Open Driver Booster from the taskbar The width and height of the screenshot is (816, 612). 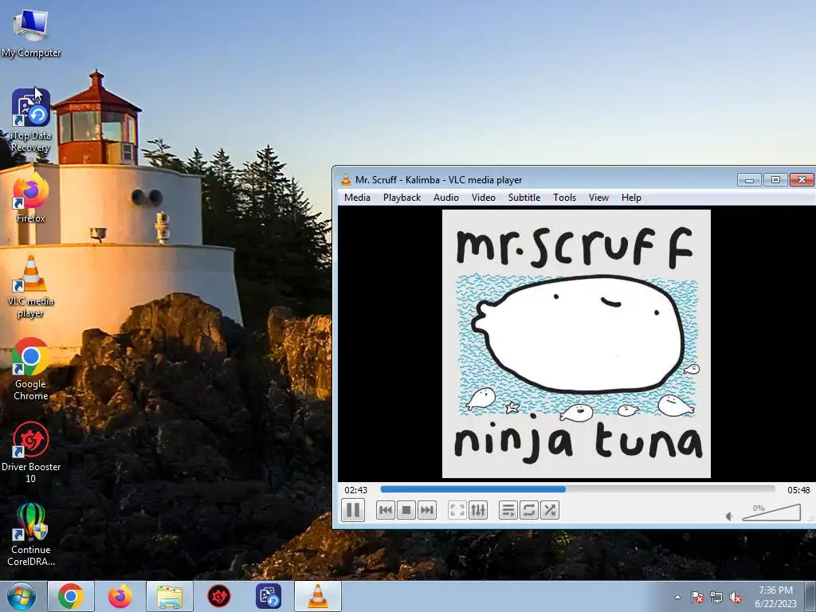pos(219,596)
